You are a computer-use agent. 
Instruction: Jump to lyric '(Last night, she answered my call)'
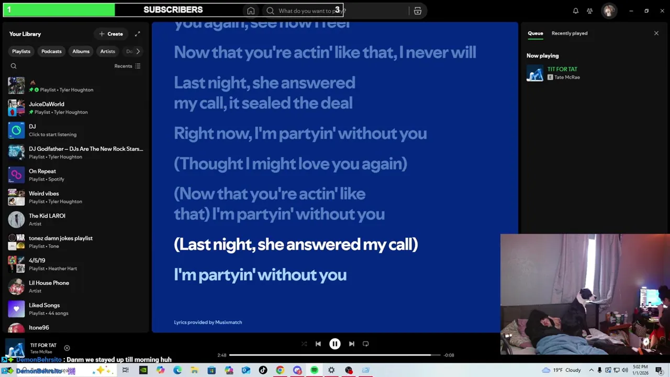click(296, 244)
